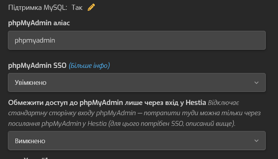Click the pencil edit icon beside MySQL support
Viewport: 278px width, 159px height.
[91, 7]
